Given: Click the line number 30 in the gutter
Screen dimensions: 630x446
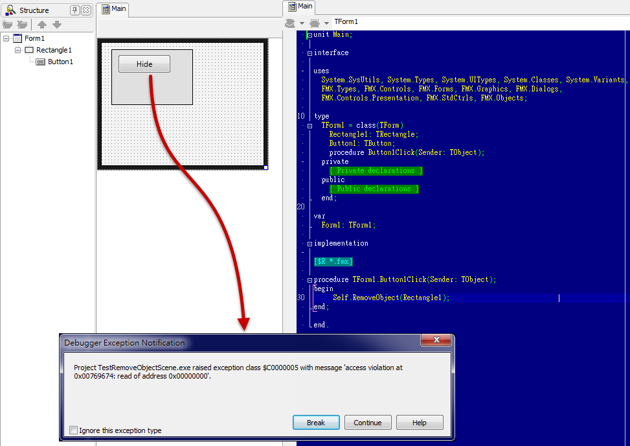Looking at the screenshot, I should pos(301,298).
